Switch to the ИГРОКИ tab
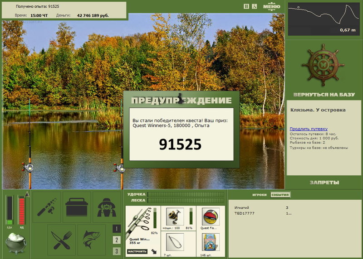 coord(259,195)
